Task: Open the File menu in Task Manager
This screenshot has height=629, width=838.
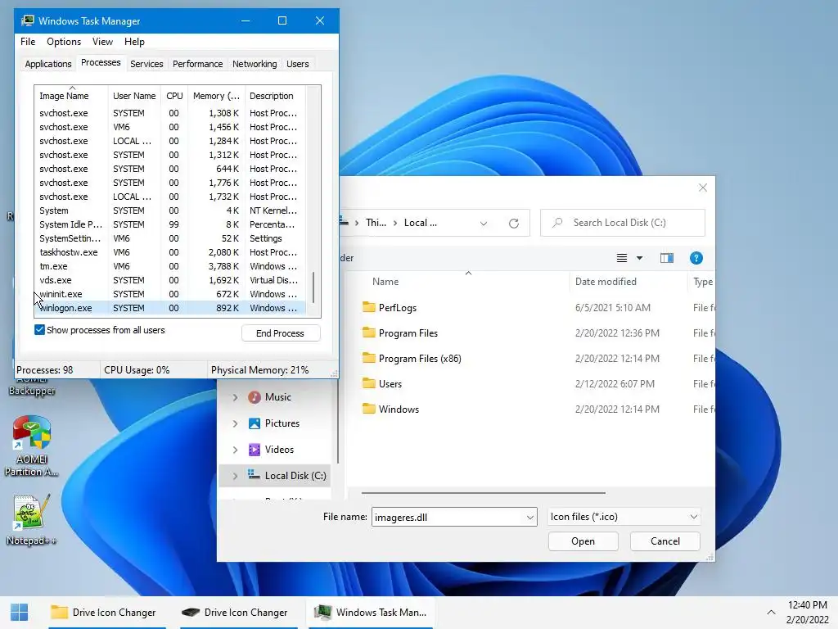Action: [28, 42]
